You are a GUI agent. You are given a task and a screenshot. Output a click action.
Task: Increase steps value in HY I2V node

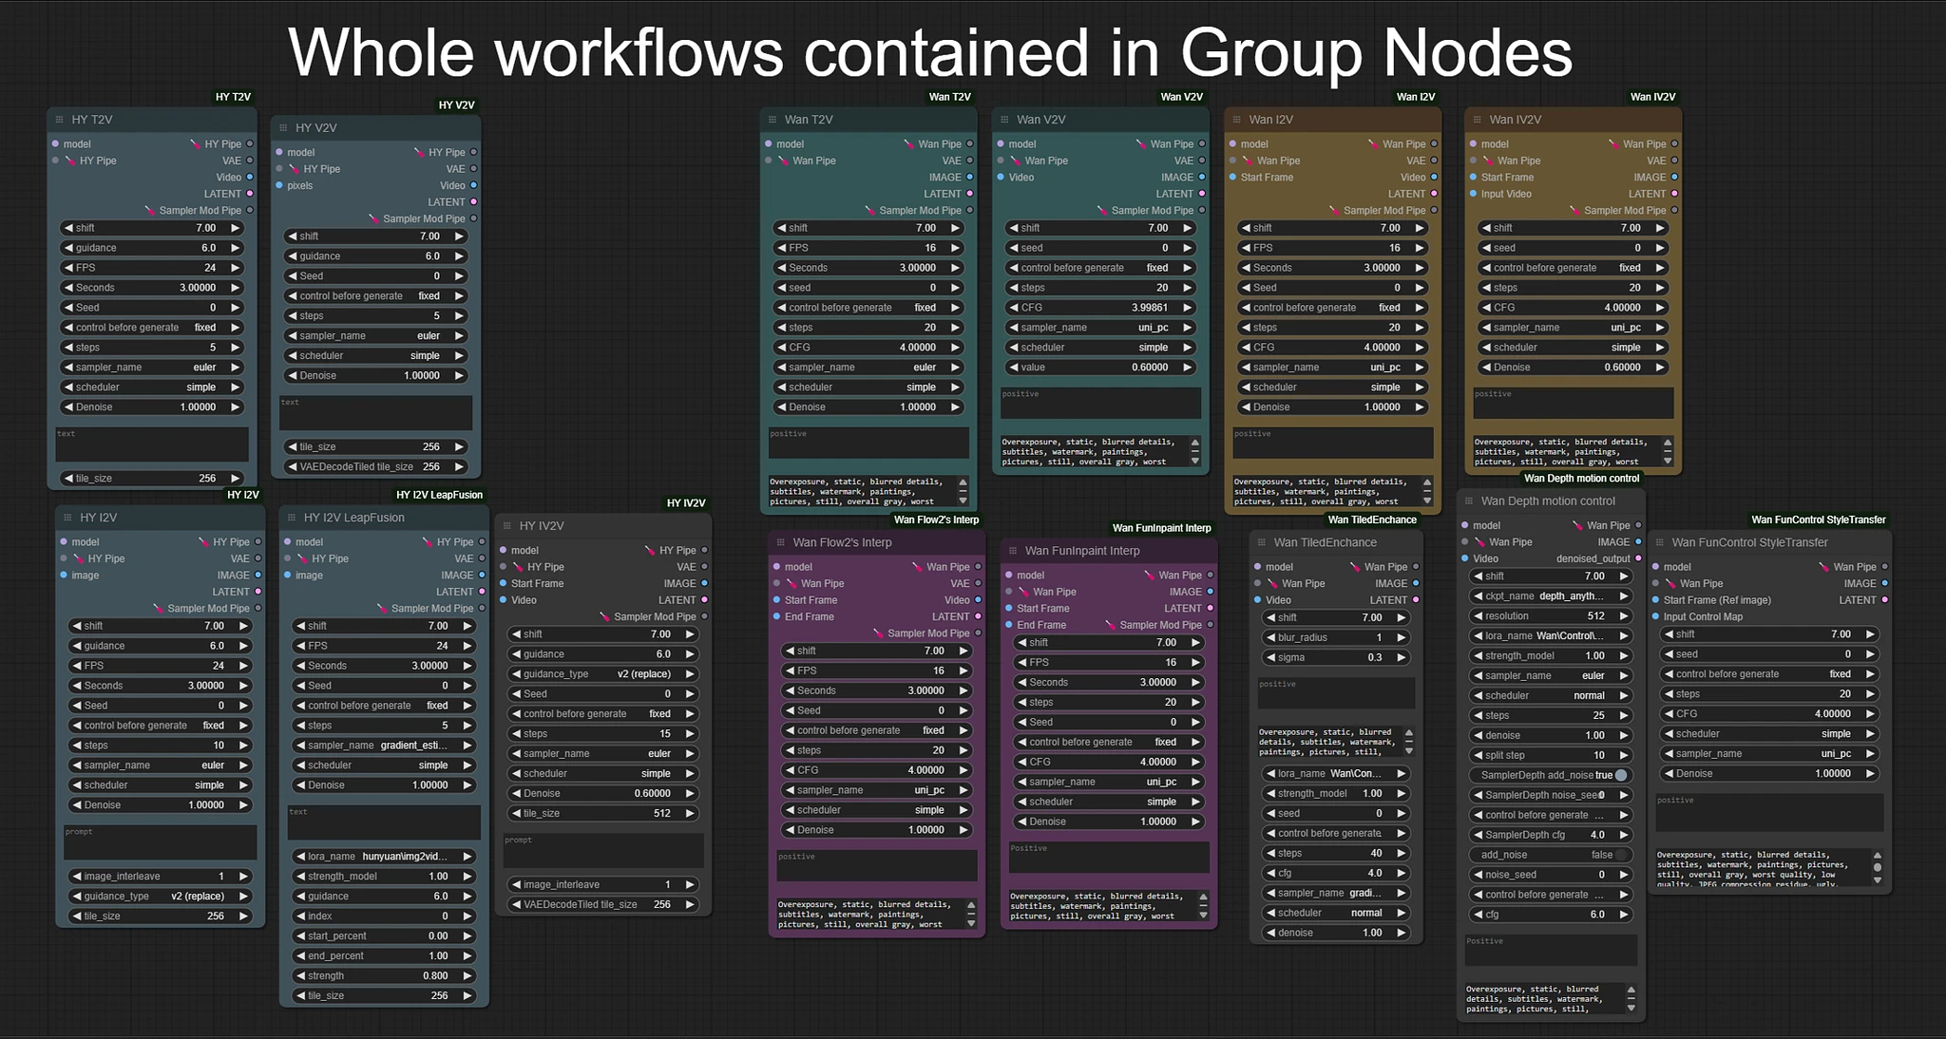244,746
